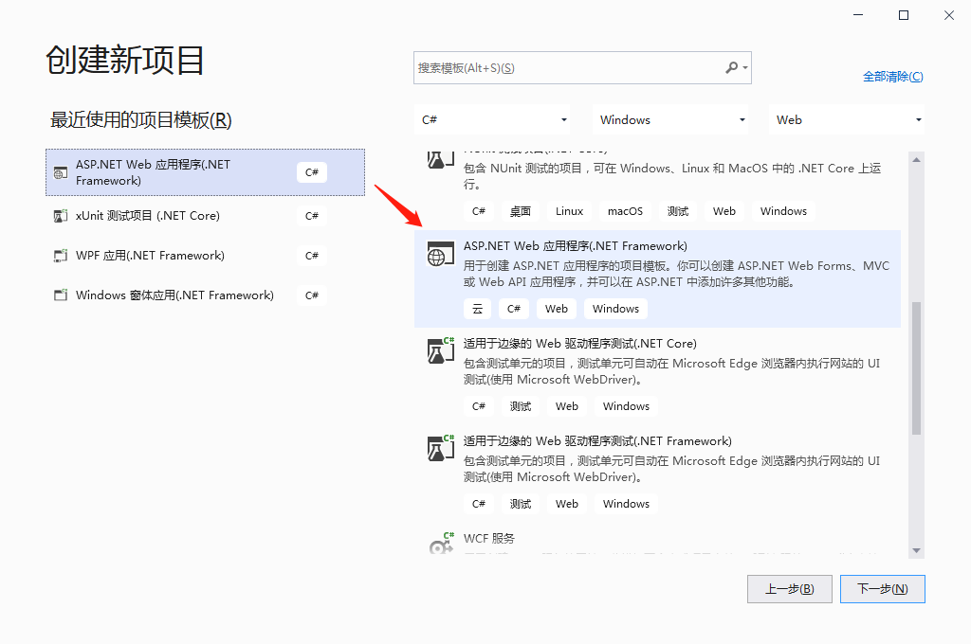Select 适用于边缘的 Web 驱动程序测试(.NET Core) template
This screenshot has height=644, width=971.
[658, 376]
